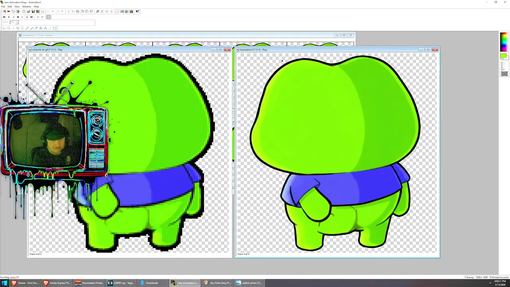Click the '1000 x 1000' status bar entry
This screenshot has width=510, height=287.
coord(482,277)
